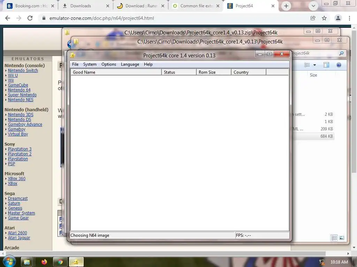The width and height of the screenshot is (357, 267).
Task: Open the Dreamcast link
Action: (x=18, y=199)
